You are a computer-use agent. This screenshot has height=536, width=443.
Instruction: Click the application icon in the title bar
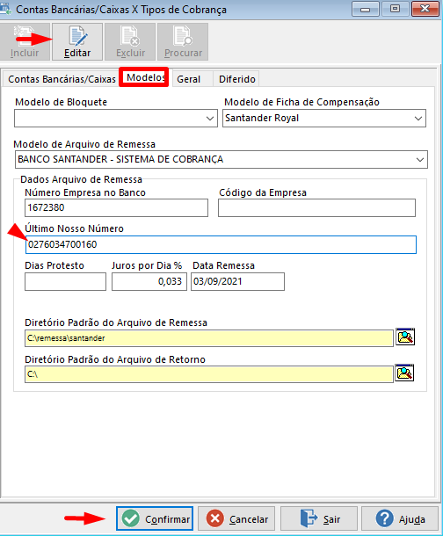(x=5, y=9)
